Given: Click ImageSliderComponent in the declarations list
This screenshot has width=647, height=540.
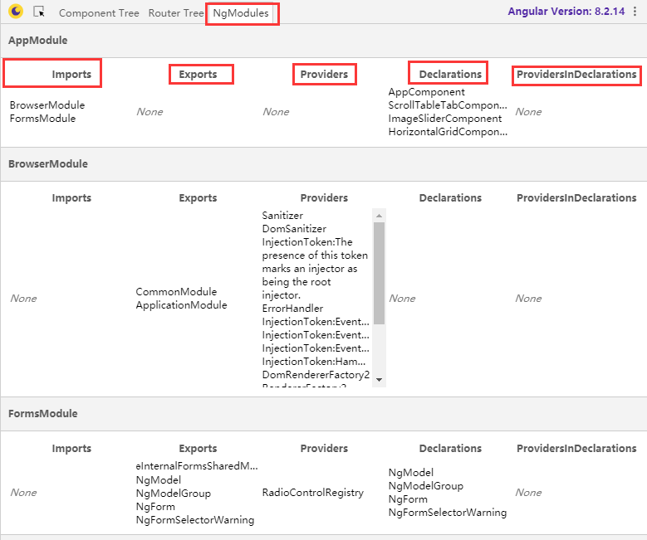Looking at the screenshot, I should [445, 119].
